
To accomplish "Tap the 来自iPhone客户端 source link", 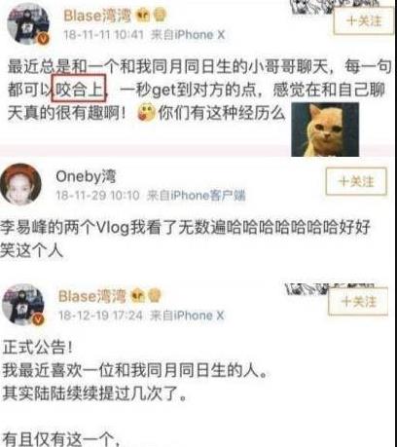I will pyautogui.click(x=196, y=195).
